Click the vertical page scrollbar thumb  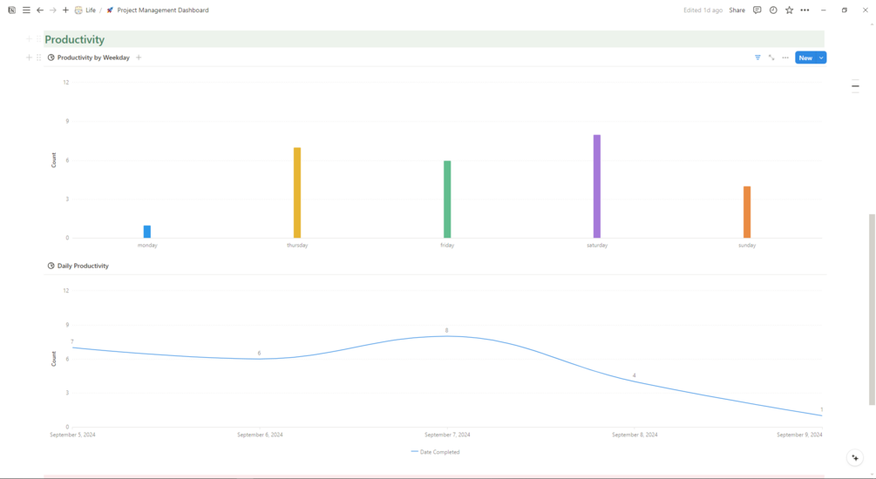[872, 309]
